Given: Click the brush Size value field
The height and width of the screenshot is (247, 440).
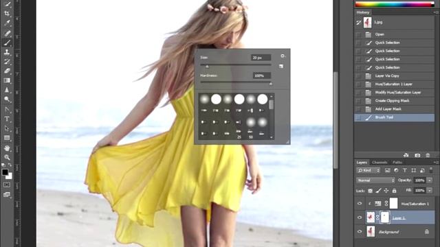Looking at the screenshot, I should [x=261, y=58].
